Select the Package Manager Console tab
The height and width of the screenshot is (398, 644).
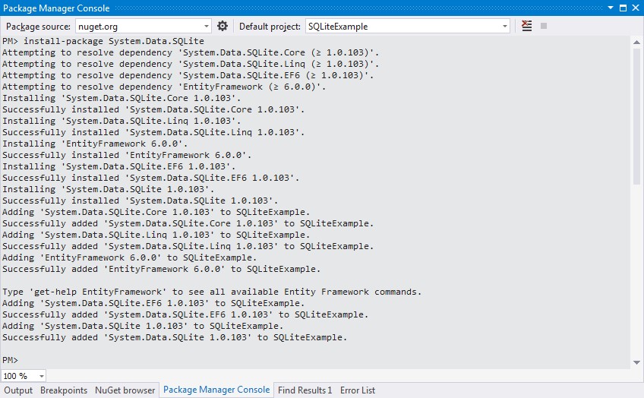pos(216,390)
